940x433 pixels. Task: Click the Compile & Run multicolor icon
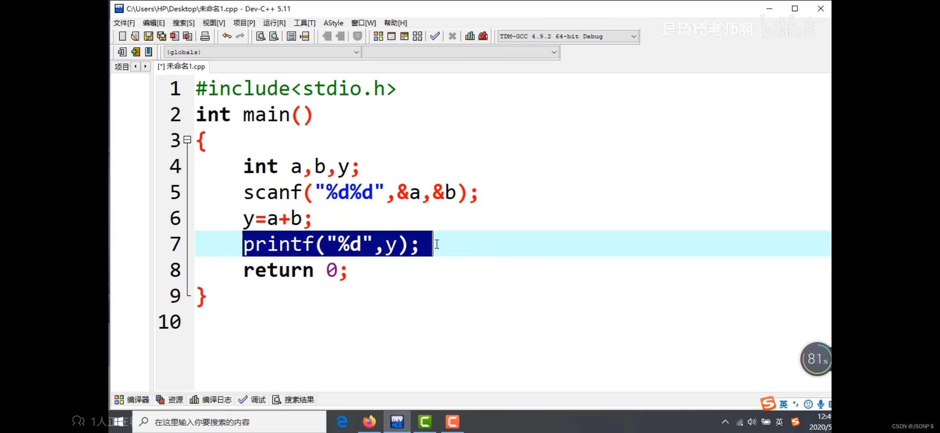click(405, 36)
